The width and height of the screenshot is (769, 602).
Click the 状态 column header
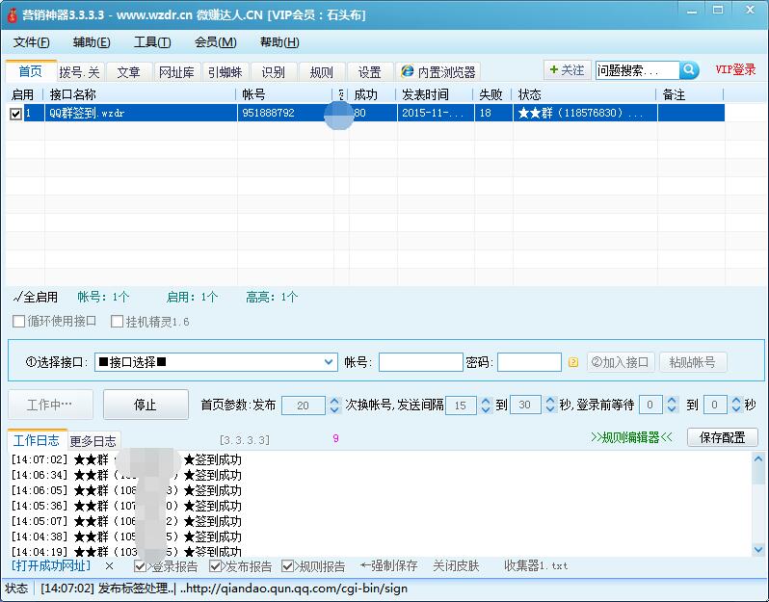(584, 94)
